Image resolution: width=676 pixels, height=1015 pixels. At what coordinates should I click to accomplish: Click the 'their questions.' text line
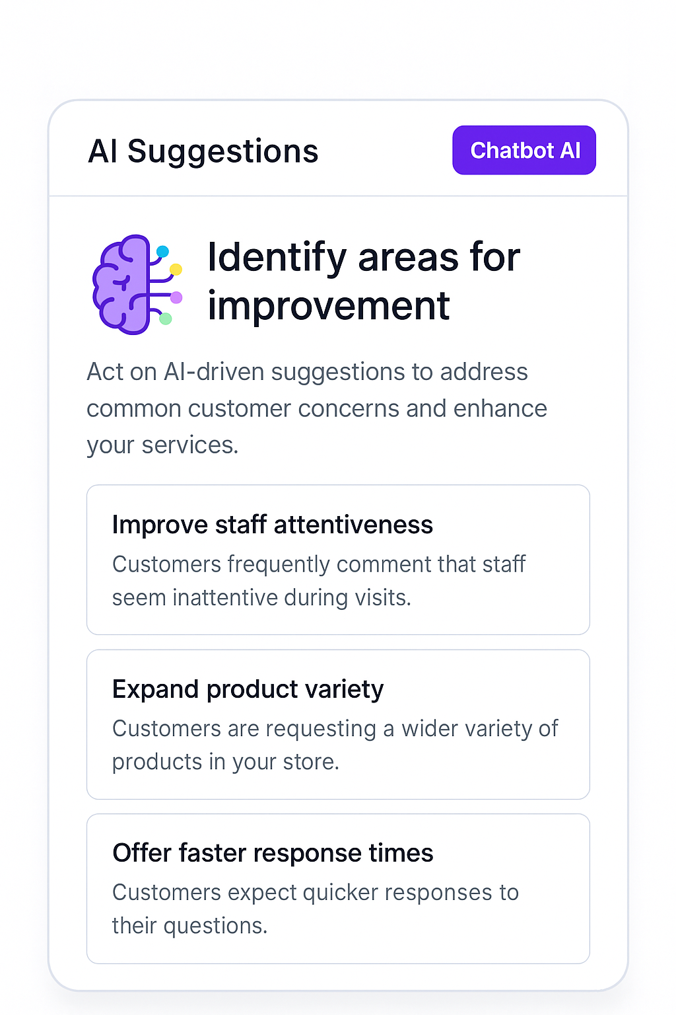[189, 926]
